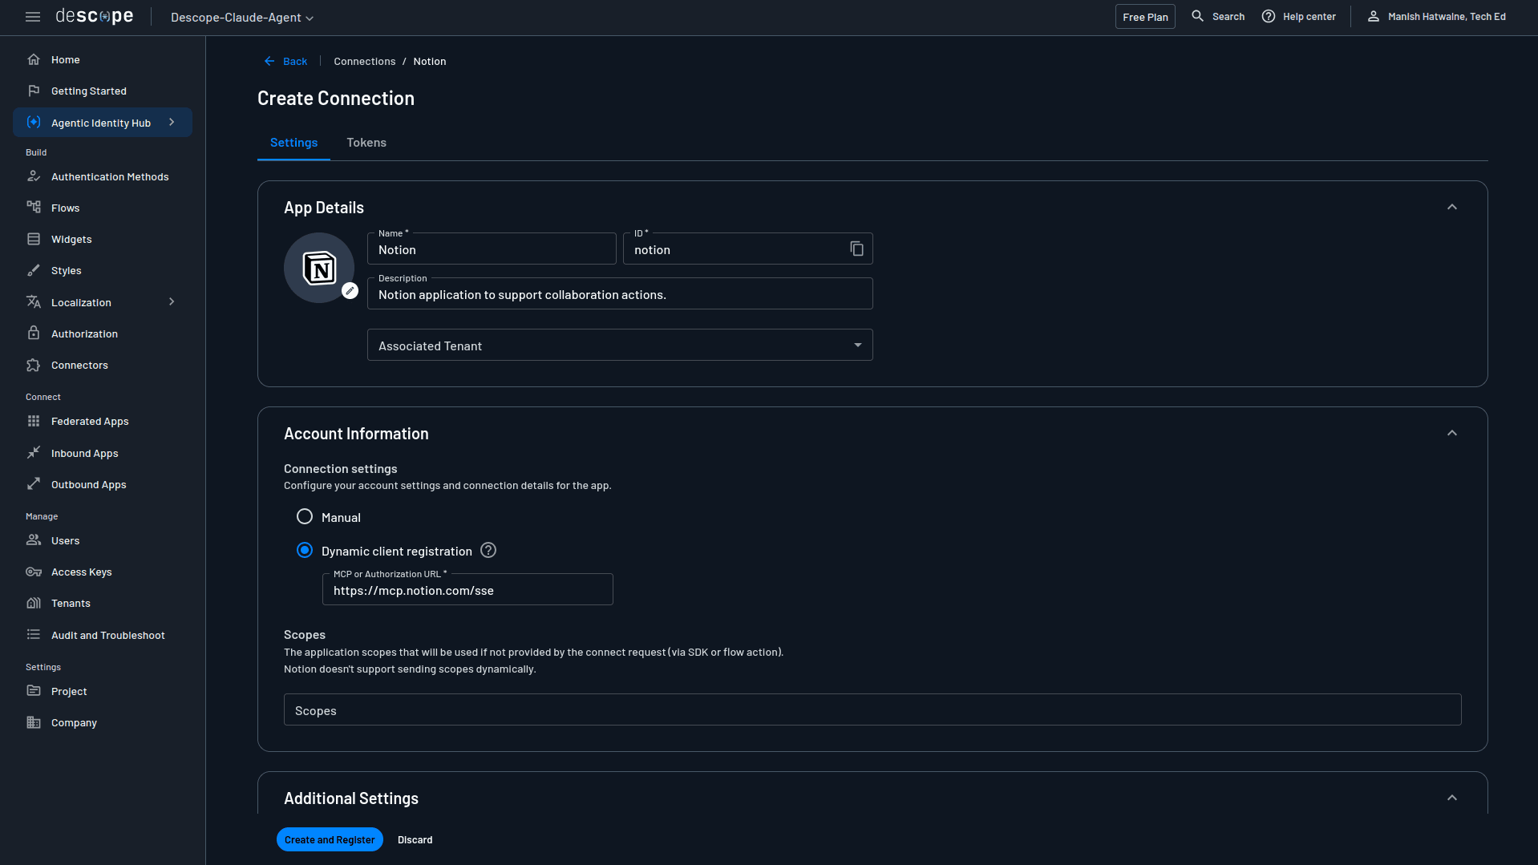Click the dynamic client registration help icon
Screen dimensions: 1538x865
[488, 550]
